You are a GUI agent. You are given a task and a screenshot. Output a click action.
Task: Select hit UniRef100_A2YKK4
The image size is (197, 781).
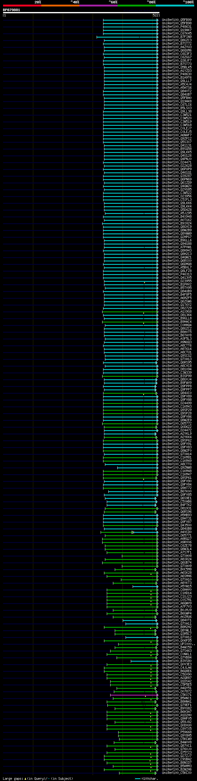pyautogui.click(x=177, y=437)
